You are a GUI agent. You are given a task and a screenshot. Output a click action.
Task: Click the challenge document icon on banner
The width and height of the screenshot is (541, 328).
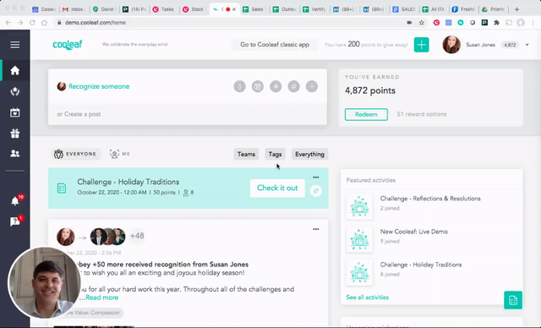tap(62, 189)
